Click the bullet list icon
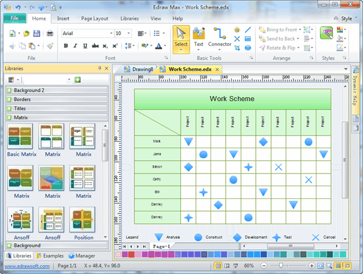This screenshot has height=274, width=363. pos(157,33)
